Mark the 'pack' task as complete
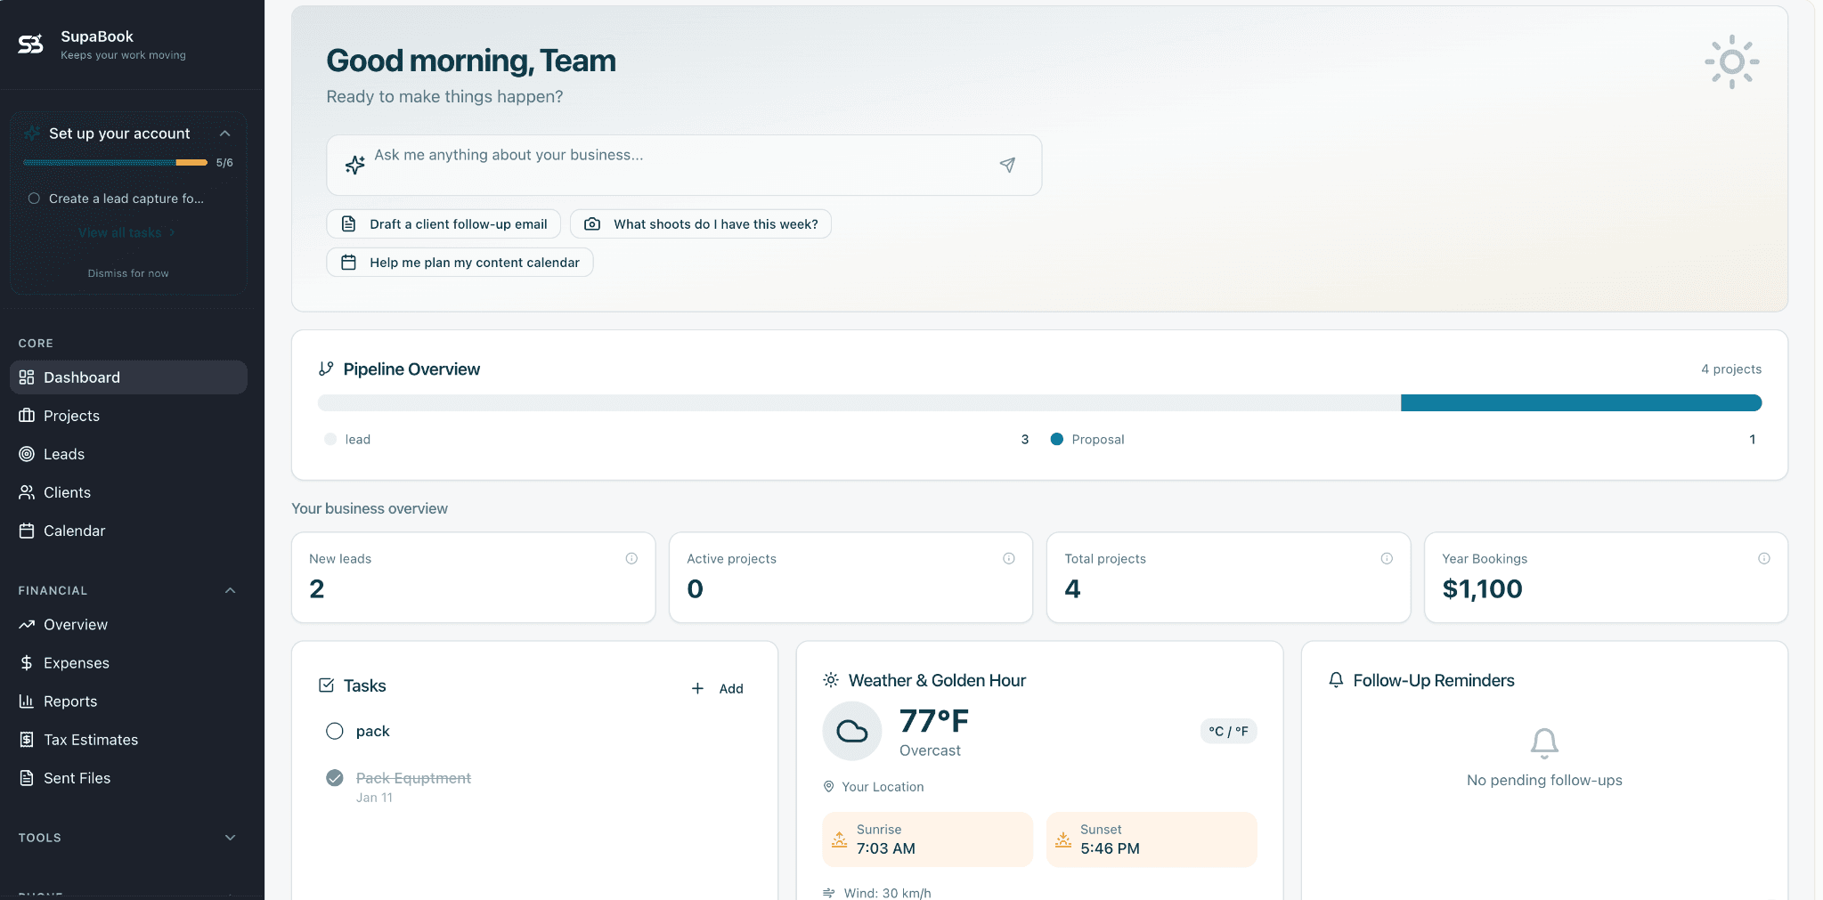1823x900 pixels. pos(335,731)
